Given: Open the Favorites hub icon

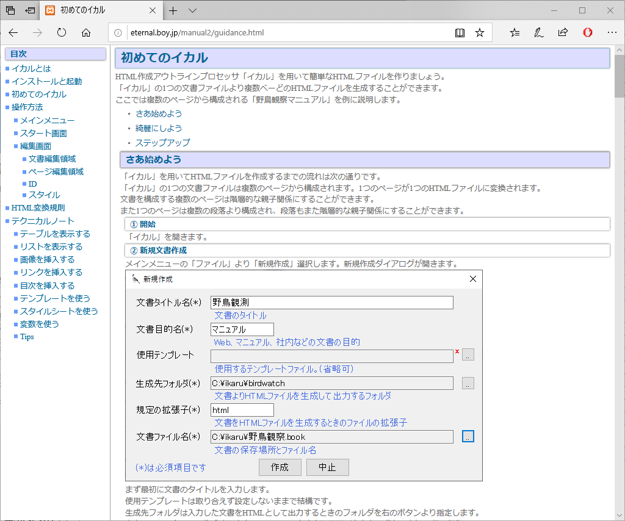Looking at the screenshot, I should click(515, 32).
